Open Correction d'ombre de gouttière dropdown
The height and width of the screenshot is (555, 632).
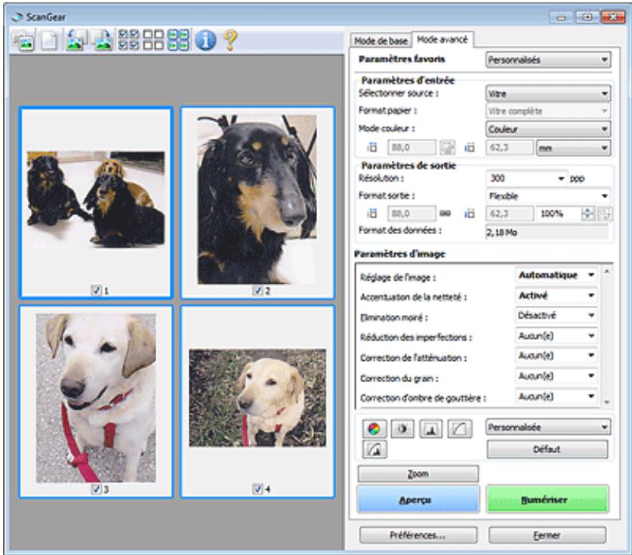pyautogui.click(x=556, y=396)
